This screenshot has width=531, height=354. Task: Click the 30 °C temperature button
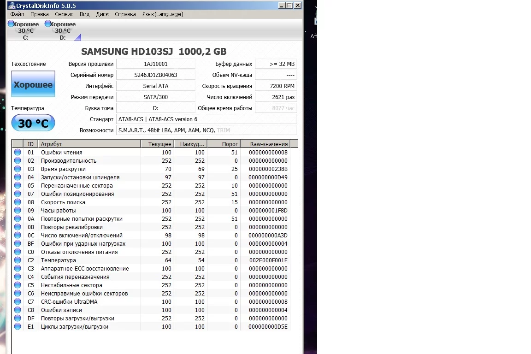(33, 123)
